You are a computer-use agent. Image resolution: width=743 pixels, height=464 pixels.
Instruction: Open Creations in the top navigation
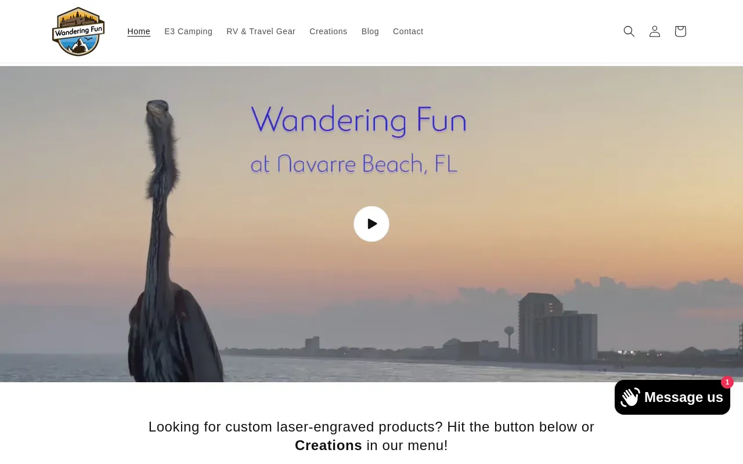pos(329,31)
